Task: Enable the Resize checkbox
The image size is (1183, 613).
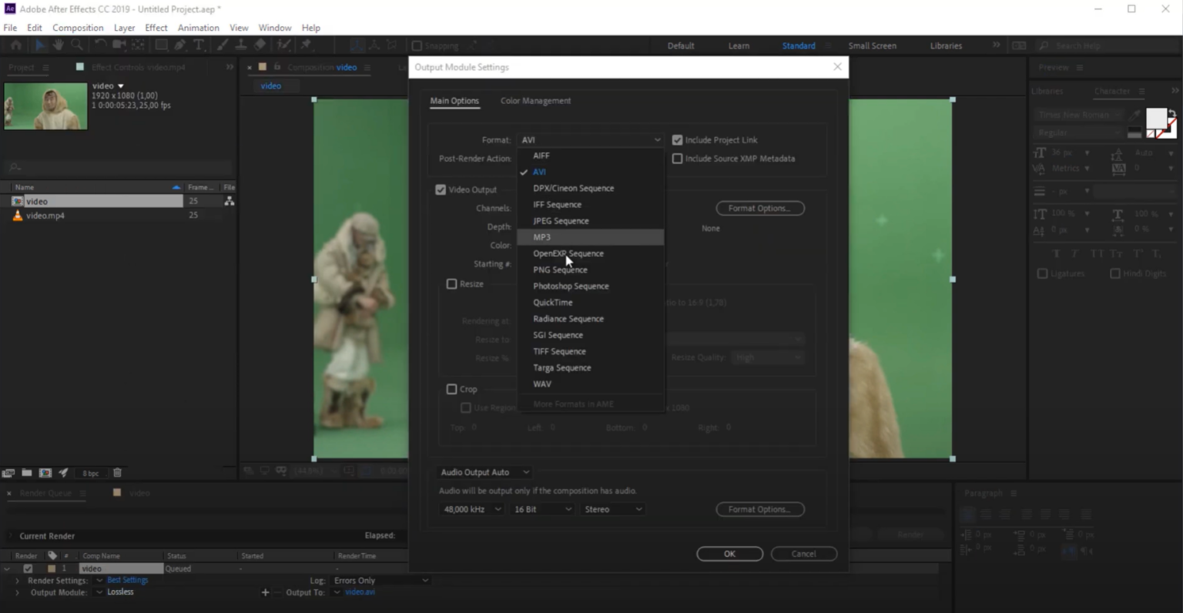Action: click(x=452, y=284)
